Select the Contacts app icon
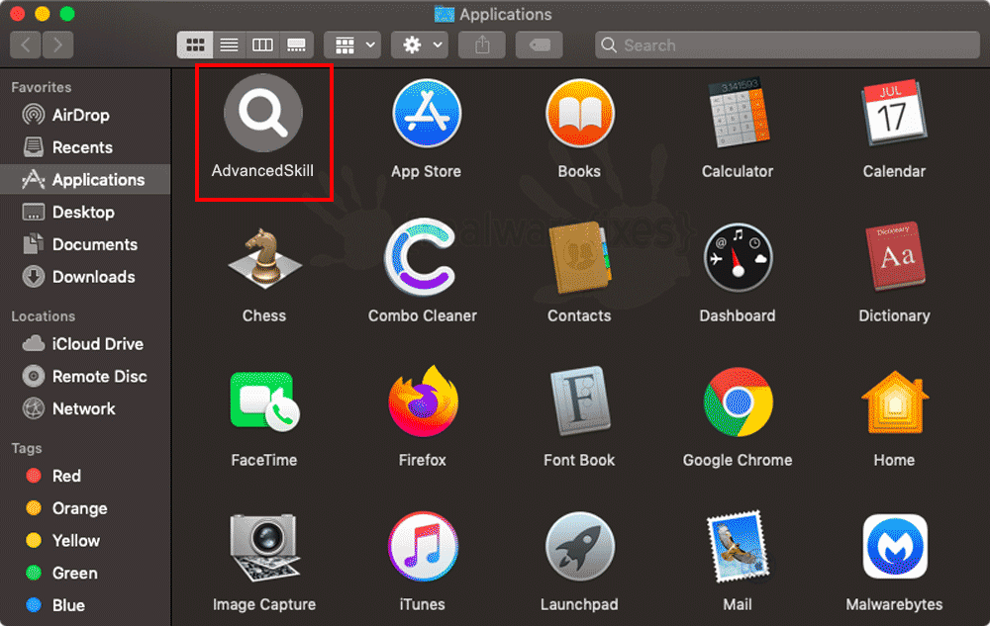The height and width of the screenshot is (626, 990). tap(579, 258)
